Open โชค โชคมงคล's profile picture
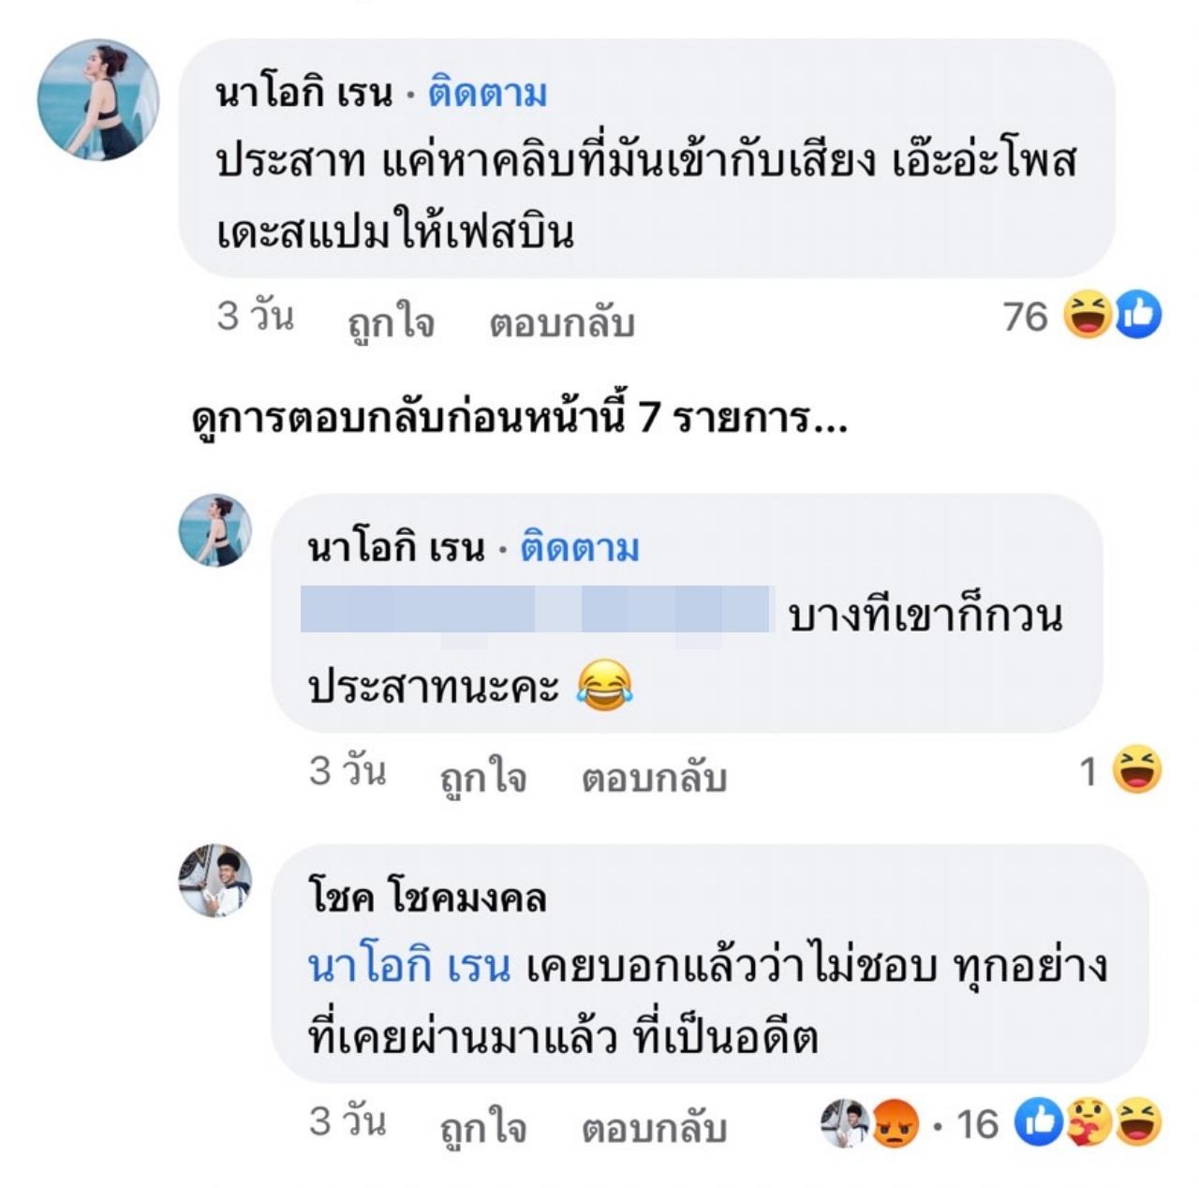 [215, 881]
